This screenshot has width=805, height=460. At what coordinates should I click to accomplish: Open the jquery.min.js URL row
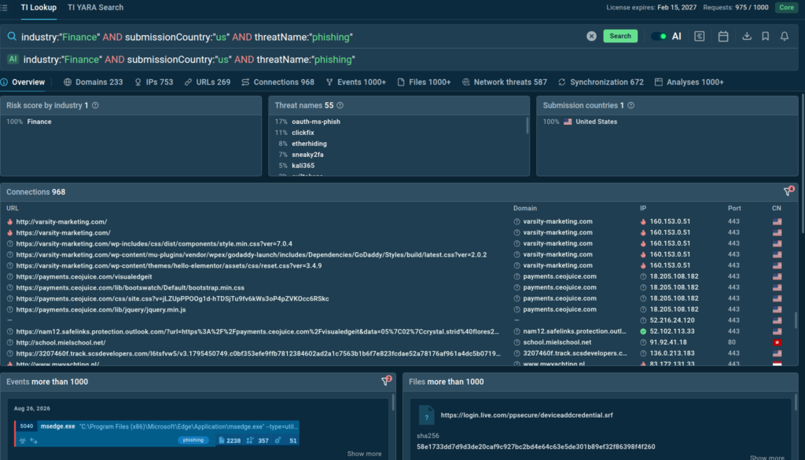(x=101, y=310)
